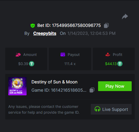Click the purple Payout card icon
139x132 pixels.
click(x=63, y=55)
